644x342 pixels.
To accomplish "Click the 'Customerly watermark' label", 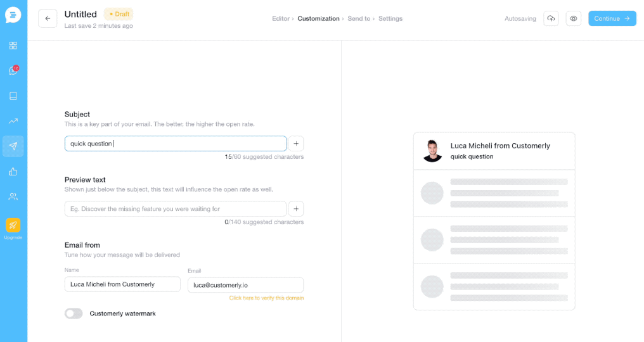I will pos(122,313).
